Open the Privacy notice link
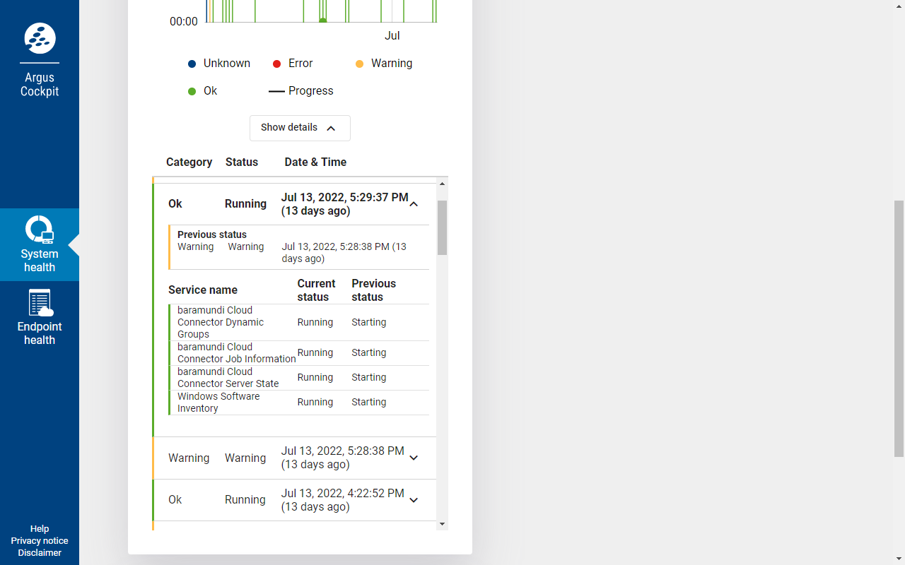 pos(40,541)
